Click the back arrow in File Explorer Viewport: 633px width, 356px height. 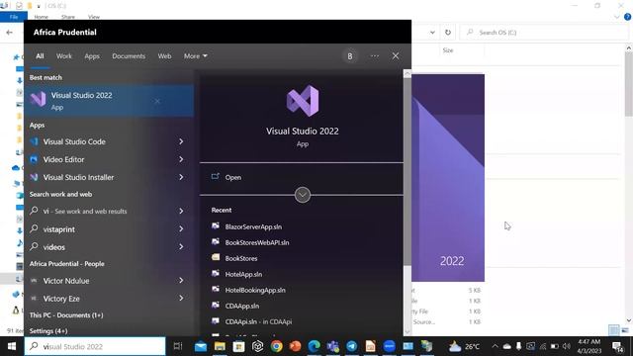point(9,33)
